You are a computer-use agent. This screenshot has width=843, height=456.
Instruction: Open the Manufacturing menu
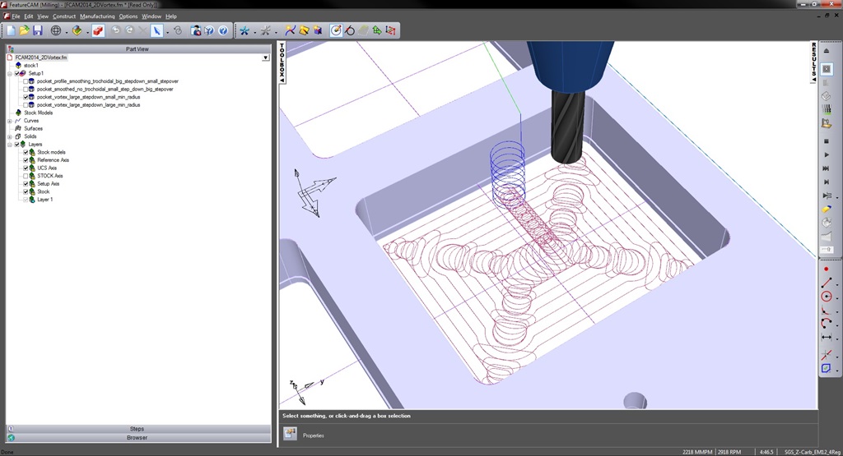[x=97, y=16]
